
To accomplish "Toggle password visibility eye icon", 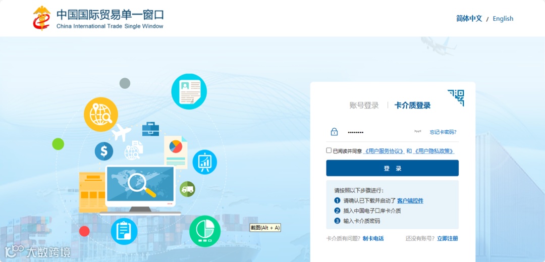I will [x=417, y=132].
